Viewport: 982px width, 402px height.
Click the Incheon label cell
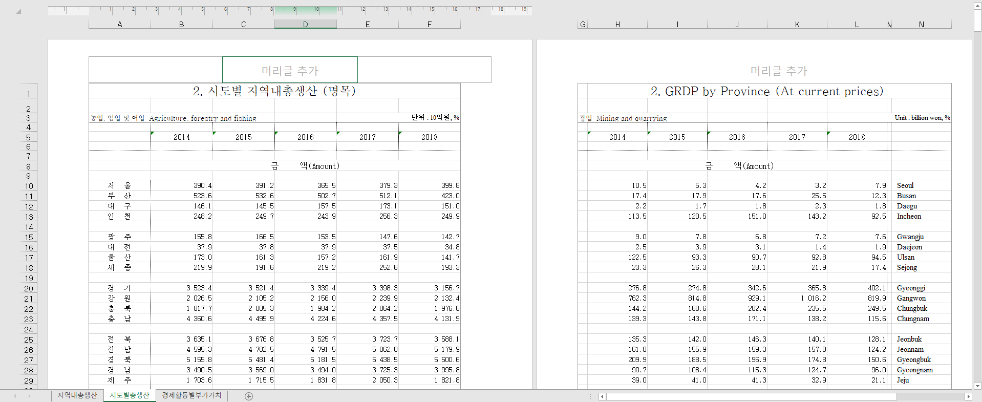coord(922,216)
